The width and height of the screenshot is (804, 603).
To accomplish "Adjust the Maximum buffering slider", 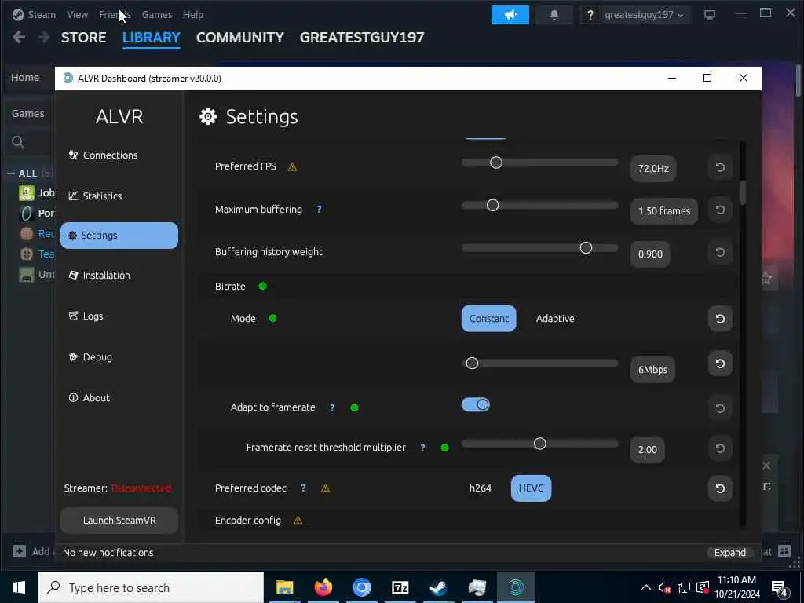I will coord(540,205).
